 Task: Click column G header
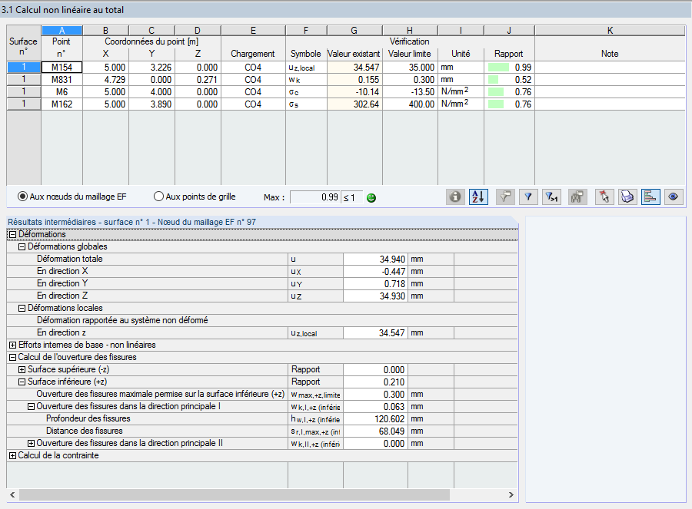pyautogui.click(x=354, y=31)
